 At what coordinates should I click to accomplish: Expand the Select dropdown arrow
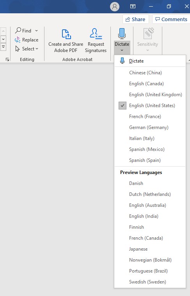pos(37,49)
